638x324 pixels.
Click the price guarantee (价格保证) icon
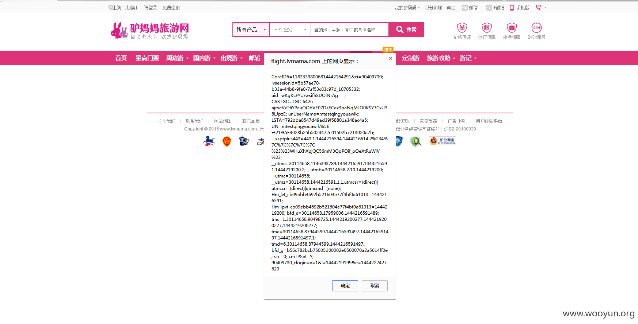[462, 28]
